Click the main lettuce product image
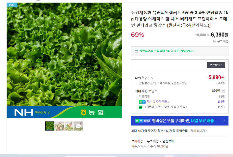The width and height of the screenshot is (233, 157). [x=64, y=55]
